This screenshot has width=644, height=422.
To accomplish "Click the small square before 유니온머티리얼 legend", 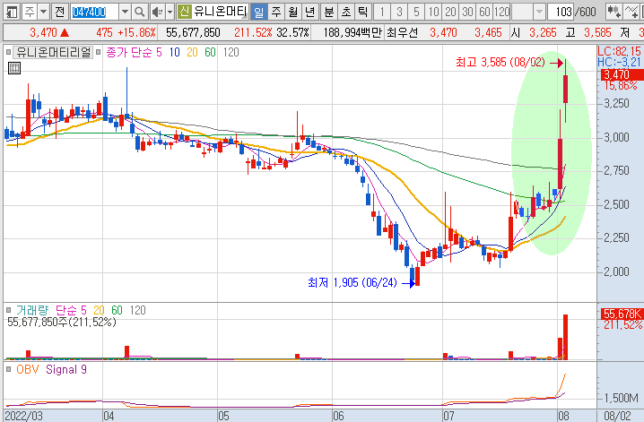I will (9, 52).
